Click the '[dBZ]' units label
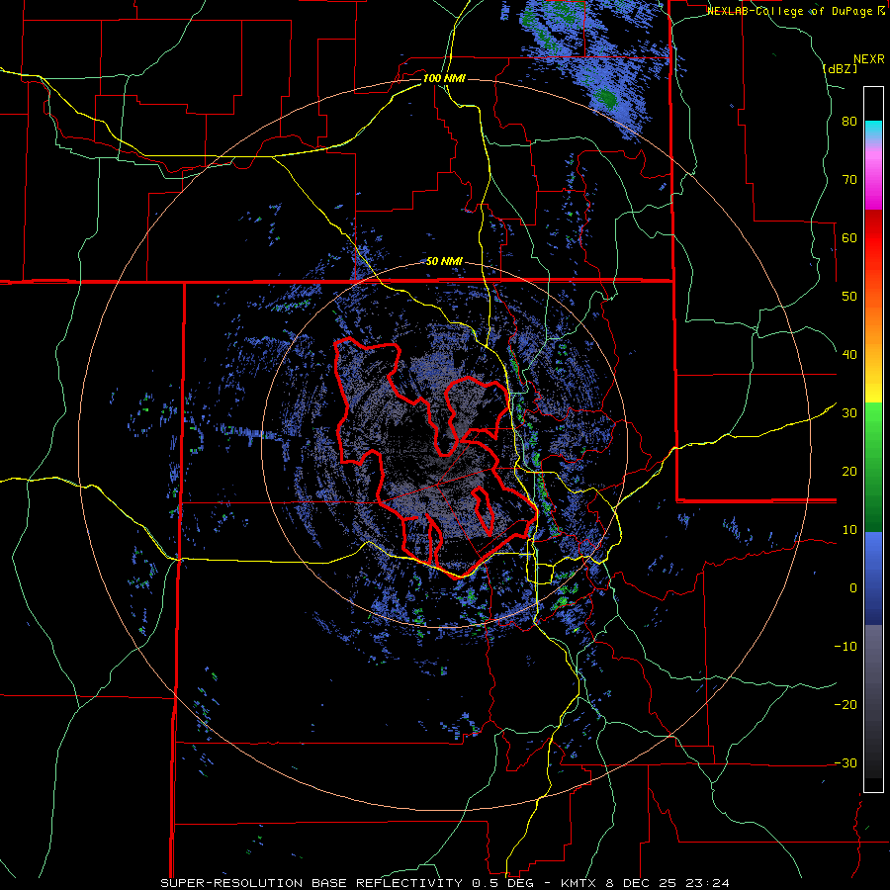This screenshot has height=890, width=890. pos(840,68)
